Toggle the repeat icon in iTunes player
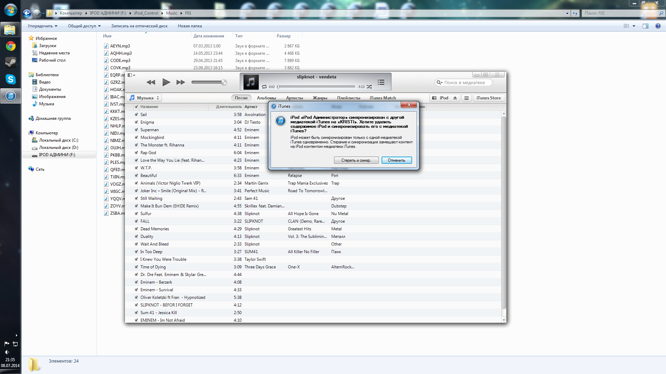The image size is (666, 374). (x=264, y=87)
